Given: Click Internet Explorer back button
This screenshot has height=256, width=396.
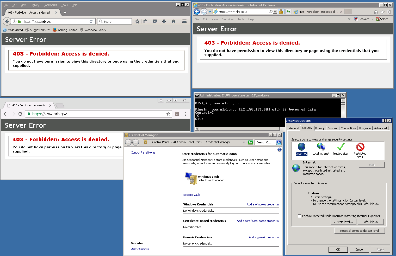Looking at the screenshot, I should click(x=197, y=11).
